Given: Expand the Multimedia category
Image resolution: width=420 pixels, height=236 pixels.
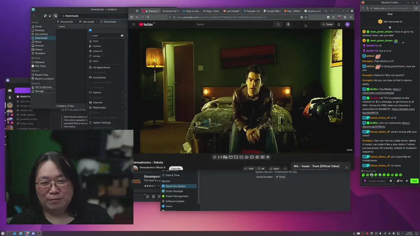Looking at the screenshot, I should (107, 108).
